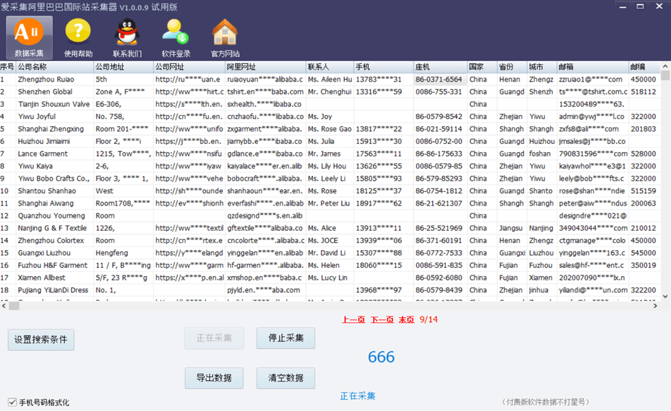This screenshot has height=411, width=671.
Task: Click the 阿里网址 column header
Action: (266, 67)
